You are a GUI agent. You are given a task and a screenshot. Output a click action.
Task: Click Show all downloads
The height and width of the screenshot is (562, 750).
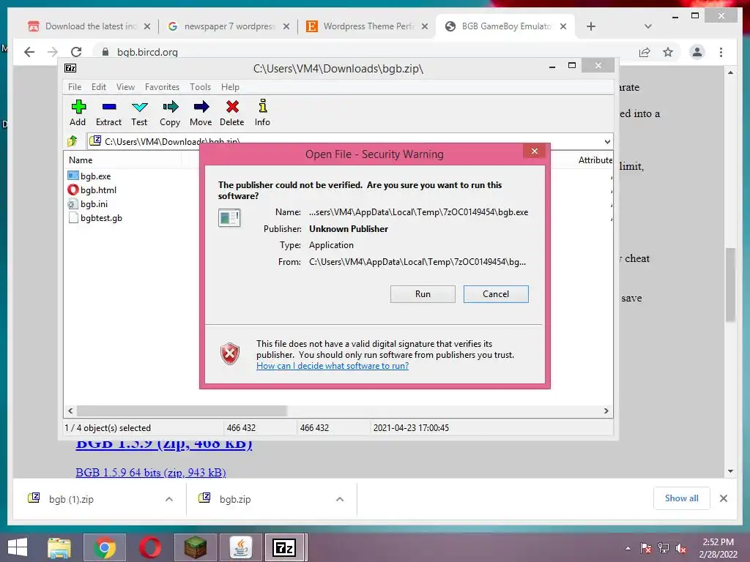[682, 498]
